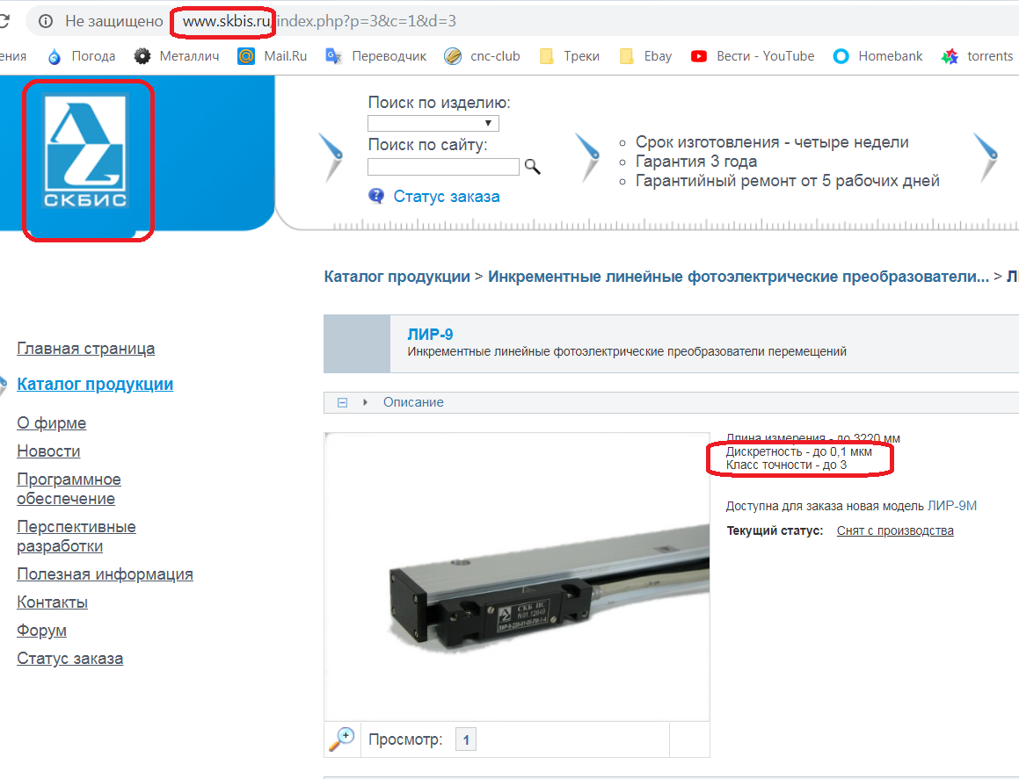The width and height of the screenshot is (1019, 779).
Task: Open Программное обеспечение in sidebar
Action: pyautogui.click(x=69, y=489)
